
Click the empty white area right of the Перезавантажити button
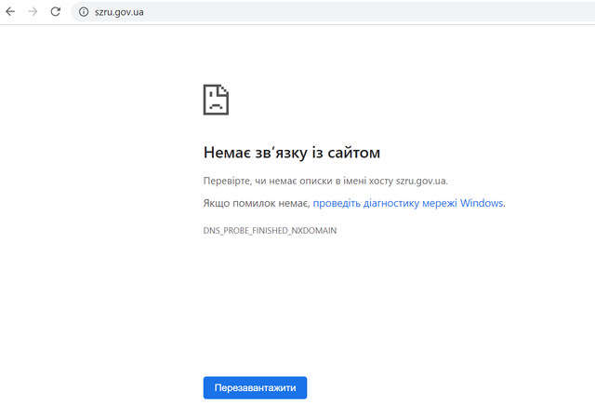tap(446, 387)
